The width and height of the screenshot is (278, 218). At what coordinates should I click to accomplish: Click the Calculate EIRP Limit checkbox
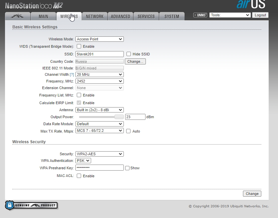tap(79, 103)
